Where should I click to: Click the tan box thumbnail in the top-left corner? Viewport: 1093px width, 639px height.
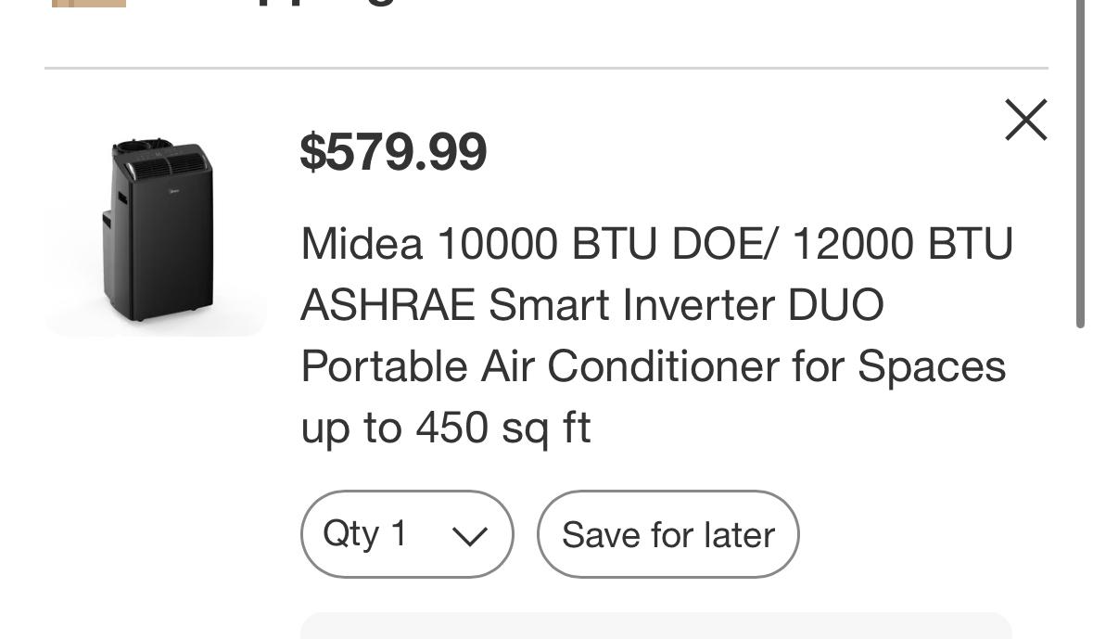[x=89, y=4]
